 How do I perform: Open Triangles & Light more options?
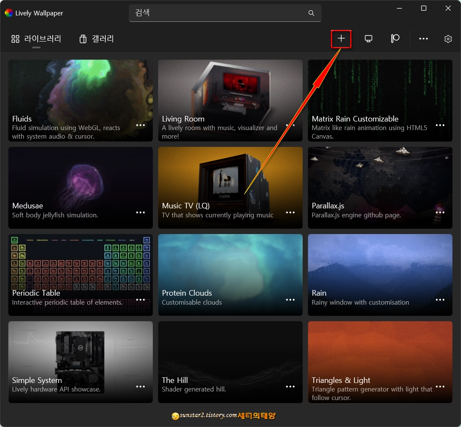pyautogui.click(x=440, y=387)
